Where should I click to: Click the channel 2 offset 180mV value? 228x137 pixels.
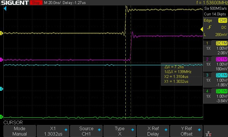[221, 69]
